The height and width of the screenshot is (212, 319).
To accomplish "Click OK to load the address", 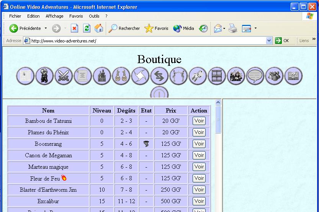I will coord(282,41).
